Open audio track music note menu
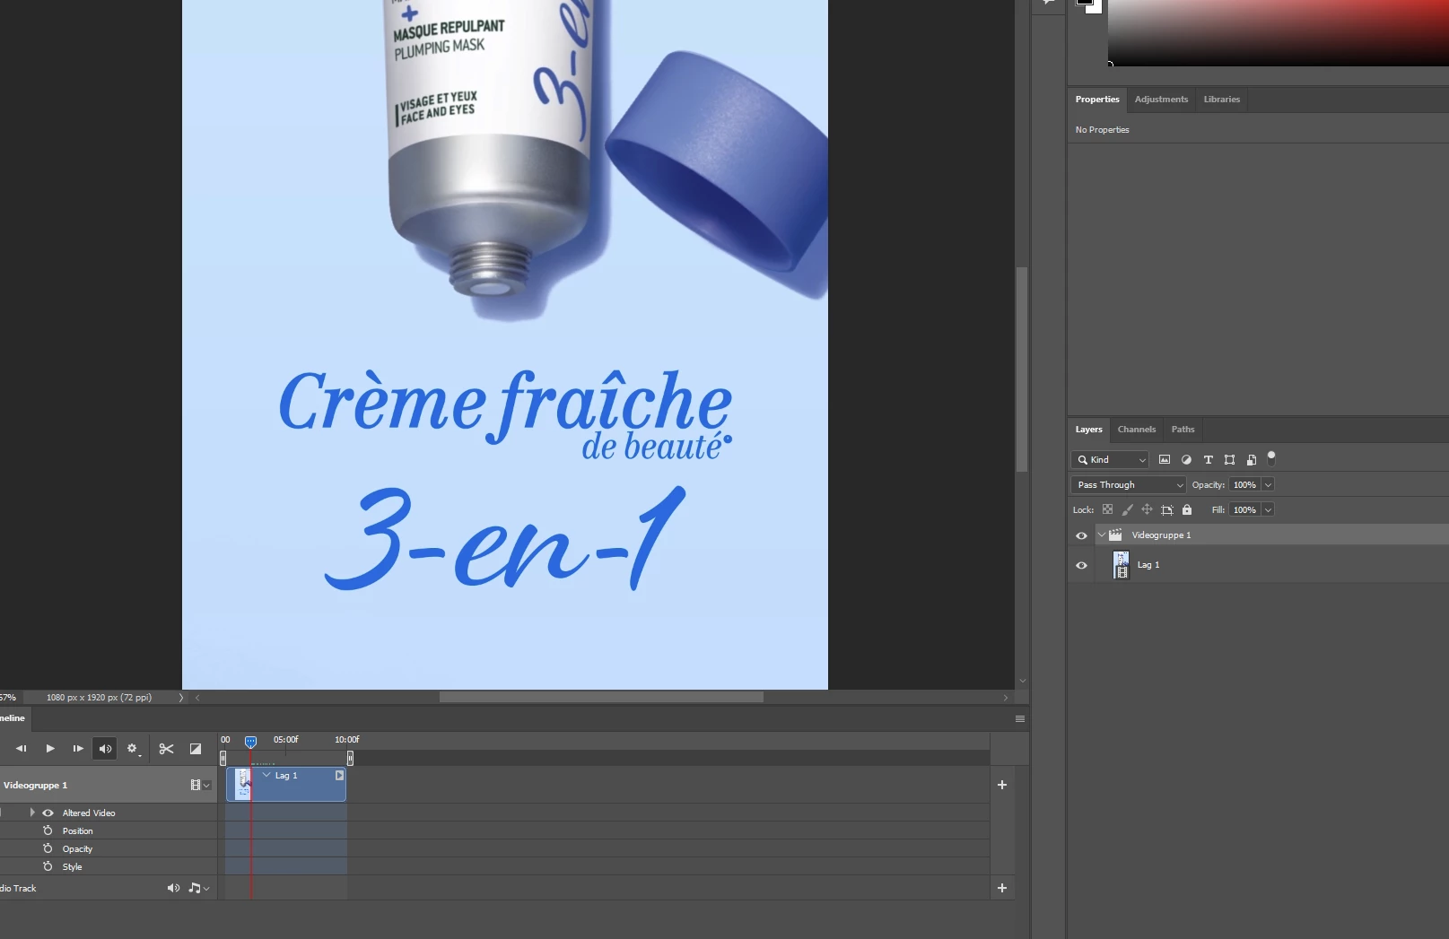Image resolution: width=1449 pixels, height=939 pixels. click(x=199, y=888)
